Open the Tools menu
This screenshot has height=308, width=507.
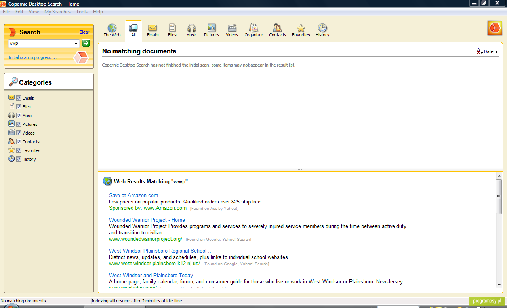82,12
